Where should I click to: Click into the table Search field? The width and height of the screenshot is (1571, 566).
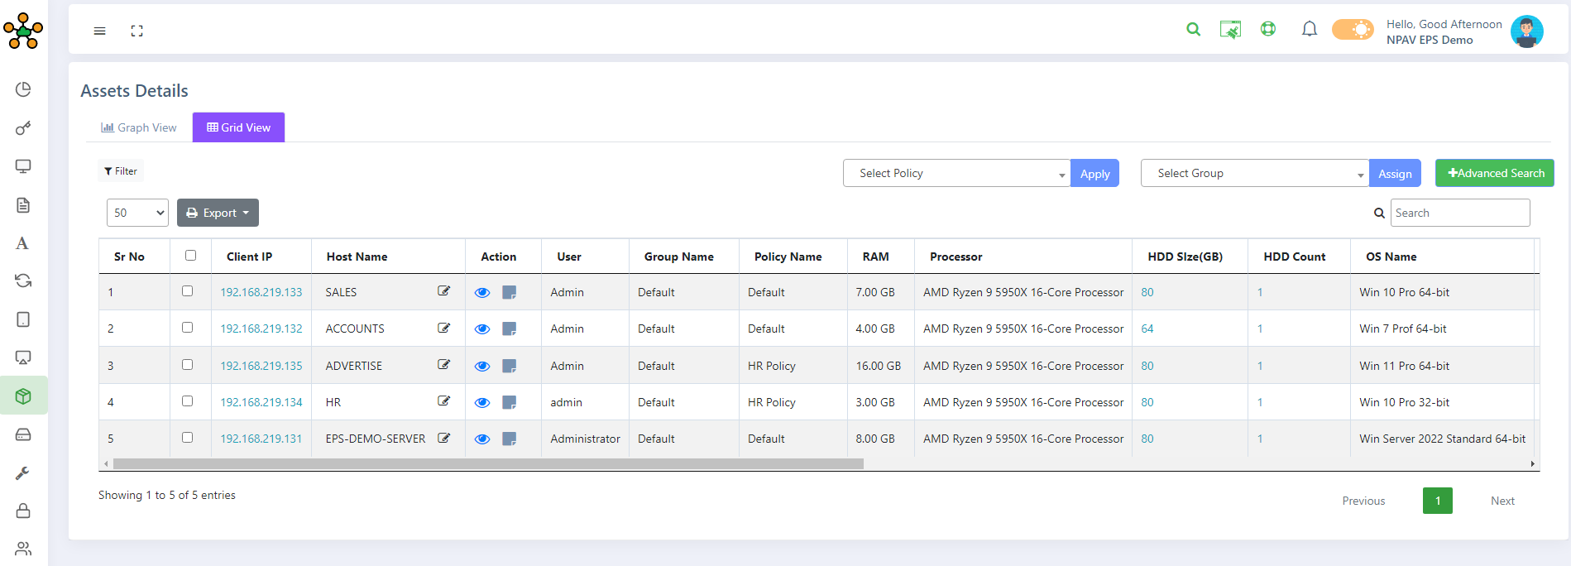point(1460,213)
